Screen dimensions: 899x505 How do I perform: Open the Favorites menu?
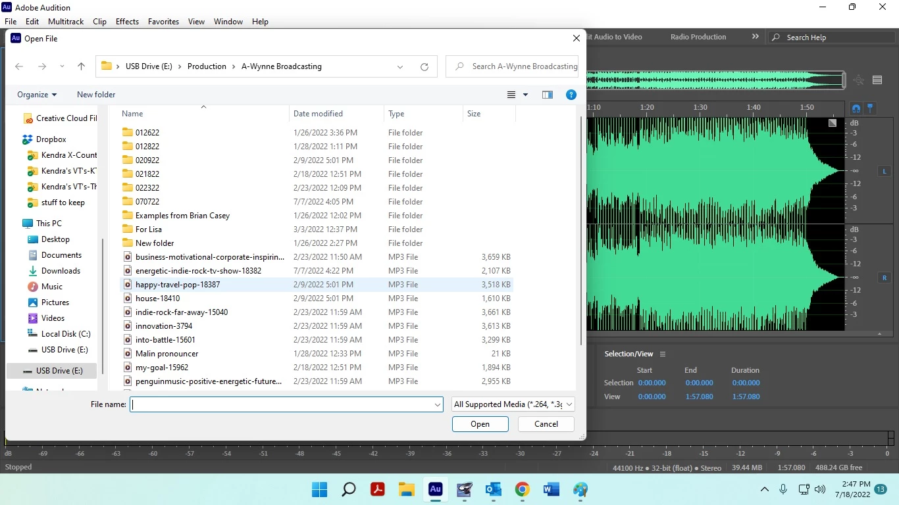pos(163,22)
